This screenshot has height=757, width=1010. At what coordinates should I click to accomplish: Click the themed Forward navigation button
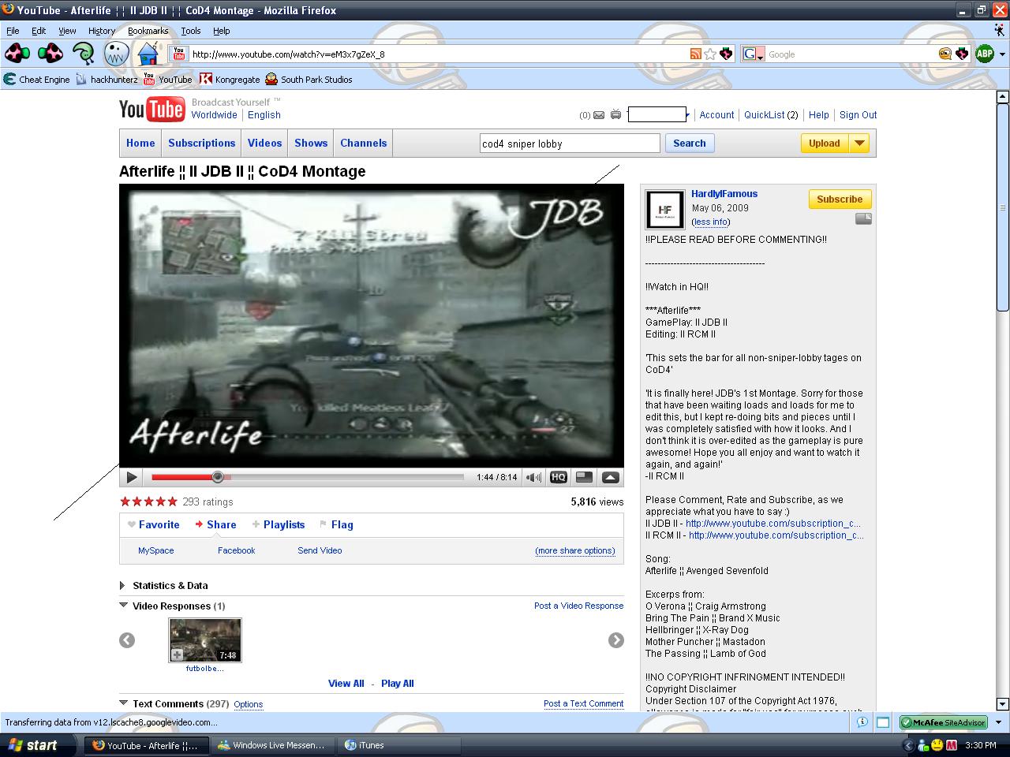(x=50, y=54)
